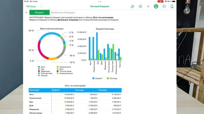204x114 pixels.
Task: Tap the yellow Дом legend dot
Action: pos(57,69)
